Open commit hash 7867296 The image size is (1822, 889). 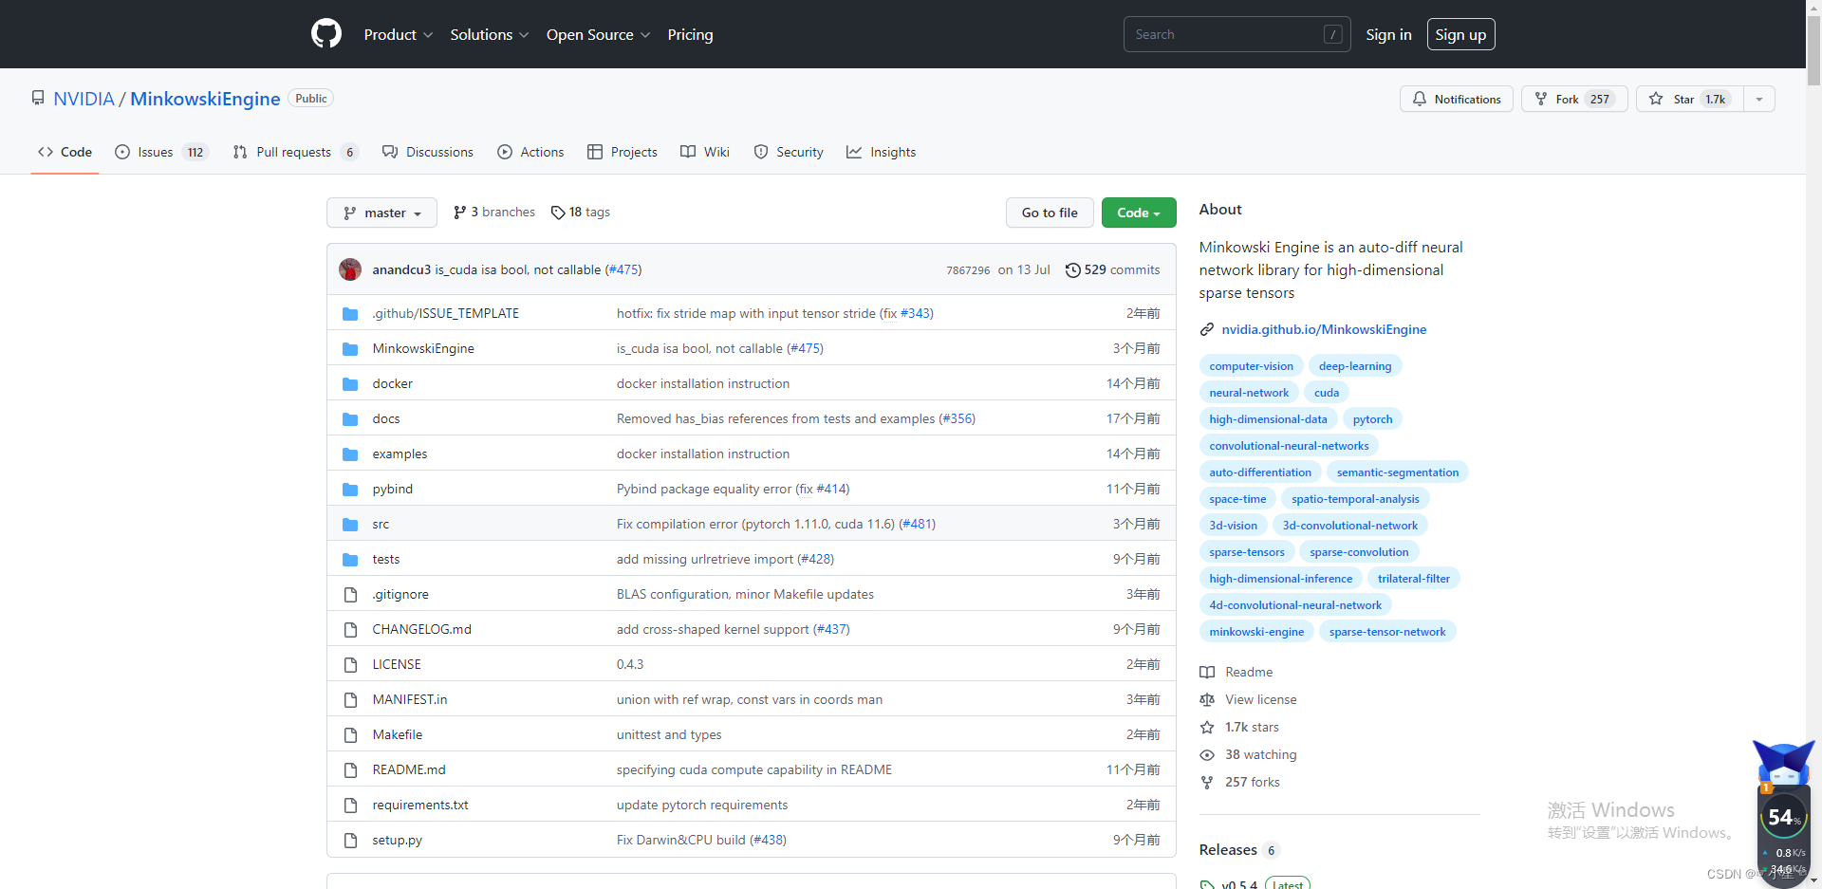click(968, 270)
